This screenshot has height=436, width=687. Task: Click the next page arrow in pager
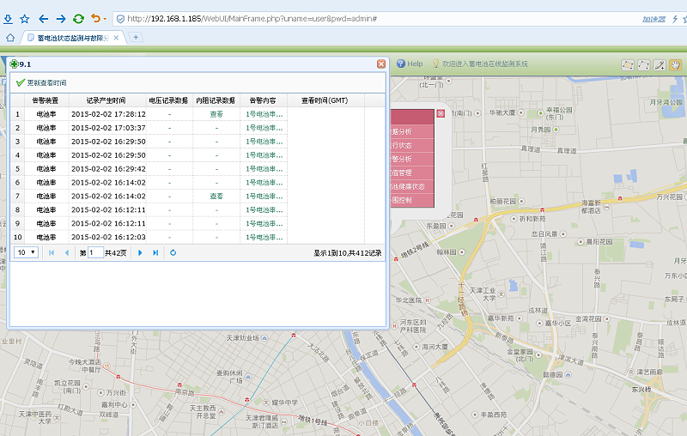click(x=140, y=252)
